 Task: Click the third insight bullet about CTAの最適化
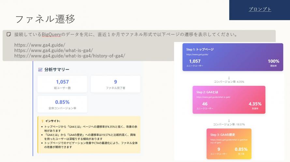pyautogui.click(x=91, y=145)
